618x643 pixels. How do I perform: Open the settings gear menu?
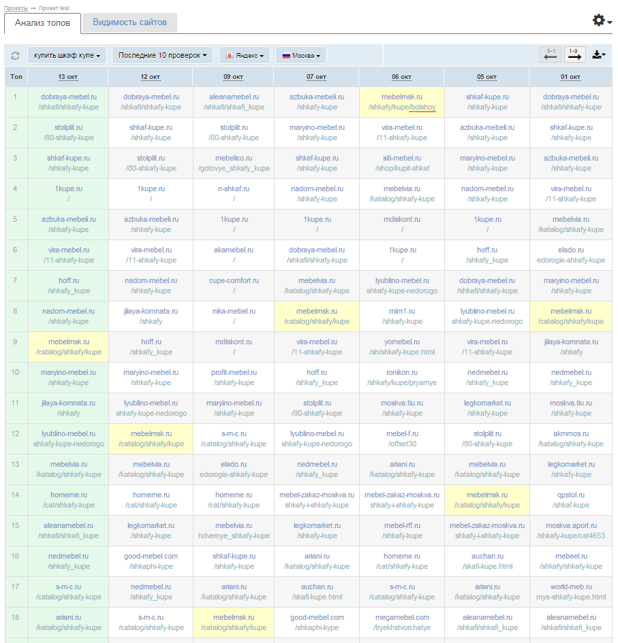[602, 20]
